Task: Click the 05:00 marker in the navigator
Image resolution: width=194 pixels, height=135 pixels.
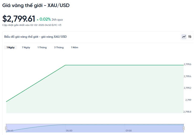Action: (69, 131)
